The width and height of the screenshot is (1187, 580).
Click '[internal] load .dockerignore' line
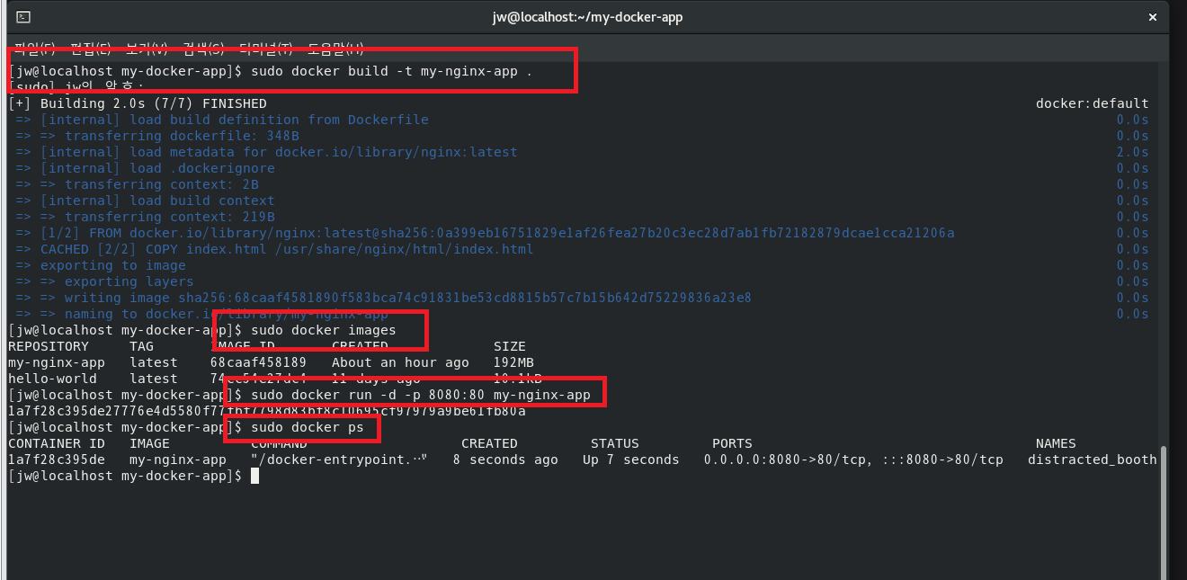146,168
